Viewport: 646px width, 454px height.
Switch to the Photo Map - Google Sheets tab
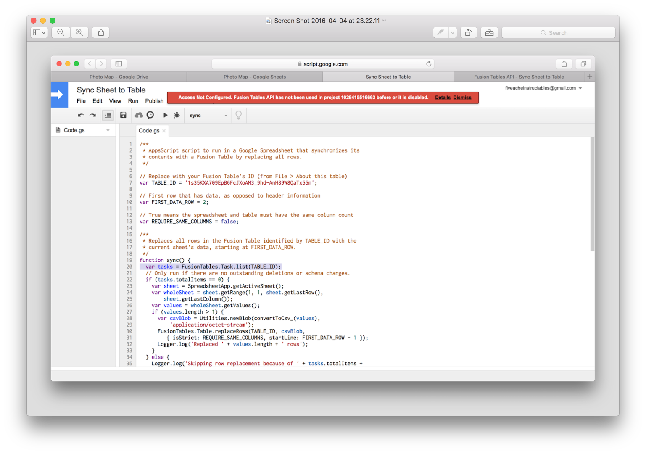[x=255, y=77]
